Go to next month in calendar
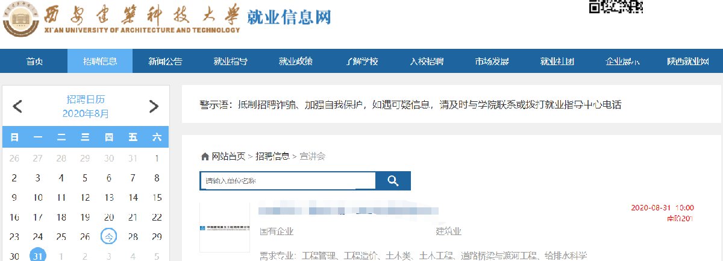723x261 pixels. (x=154, y=107)
